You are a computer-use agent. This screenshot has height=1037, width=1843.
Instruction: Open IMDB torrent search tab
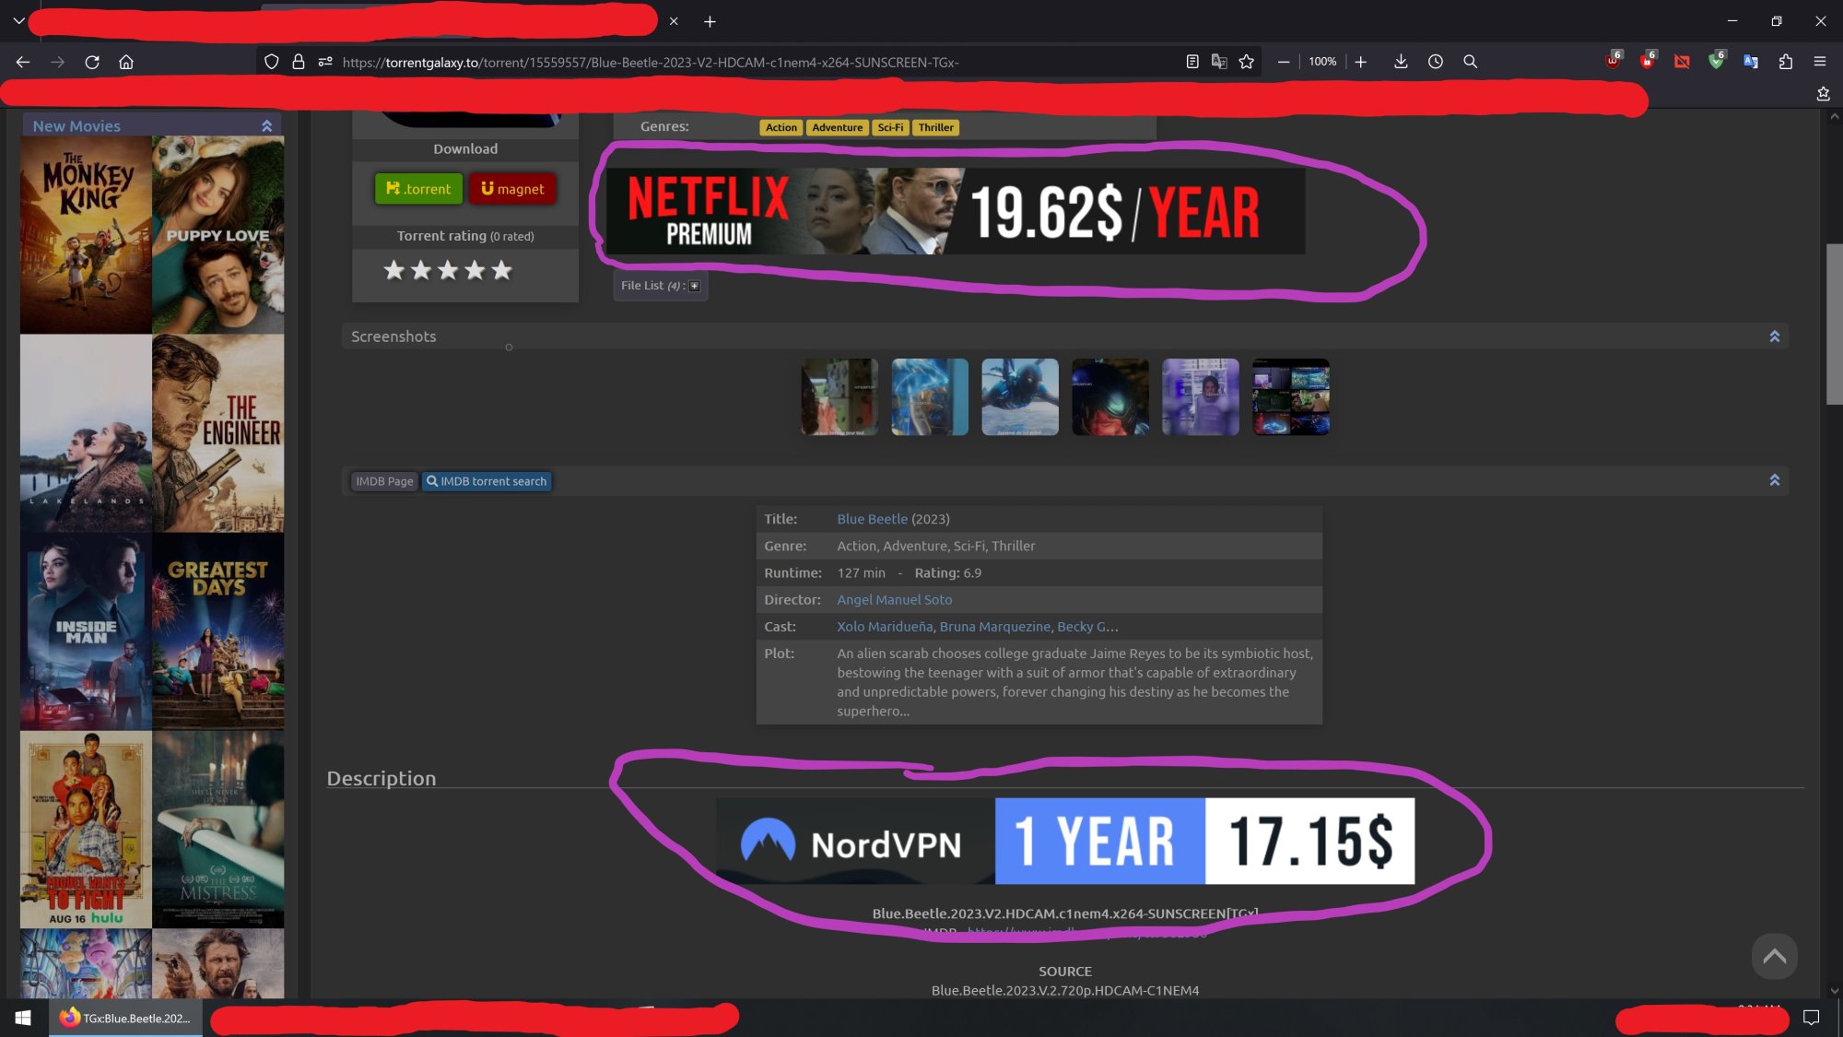coord(487,481)
